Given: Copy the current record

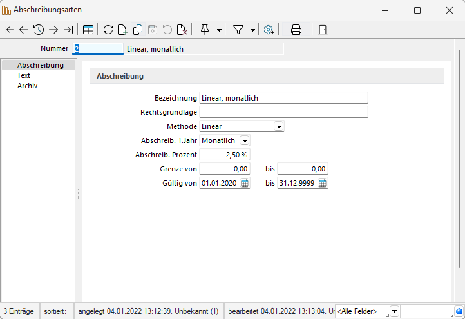Looking at the screenshot, I should pos(138,30).
